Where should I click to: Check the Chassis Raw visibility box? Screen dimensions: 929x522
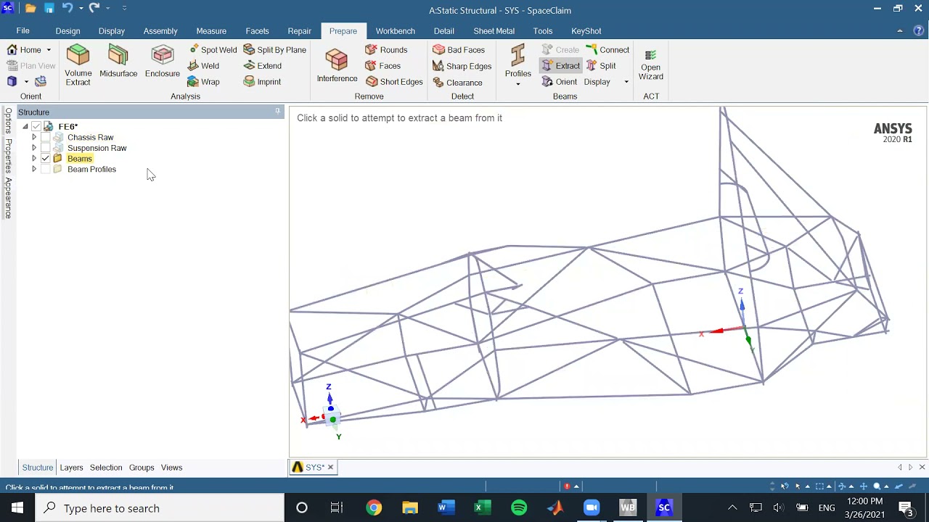(x=46, y=138)
